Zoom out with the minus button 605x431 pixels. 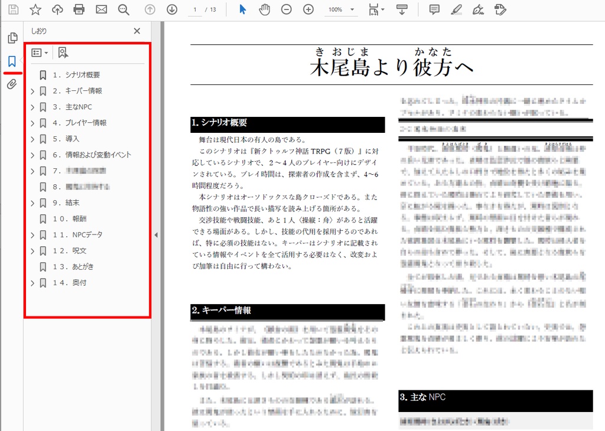[287, 9]
